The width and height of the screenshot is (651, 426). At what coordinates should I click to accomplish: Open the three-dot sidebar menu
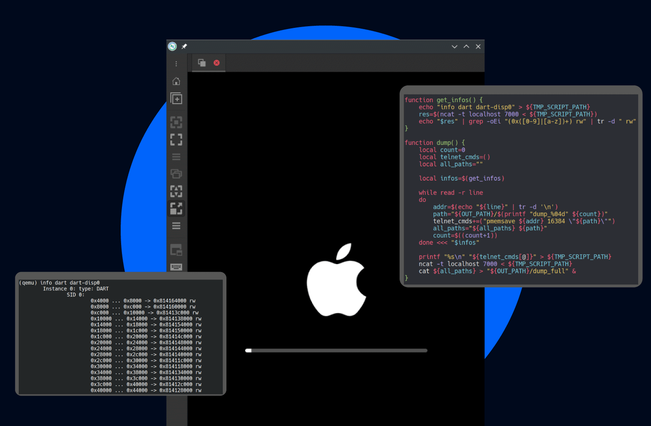[176, 64]
